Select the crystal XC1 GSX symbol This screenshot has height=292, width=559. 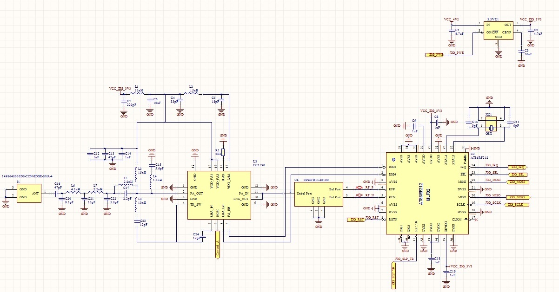pyautogui.click(x=491, y=124)
